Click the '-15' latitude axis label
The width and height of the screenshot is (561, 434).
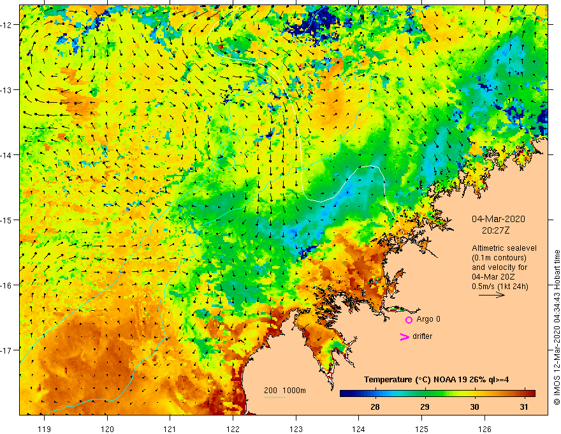point(6,220)
